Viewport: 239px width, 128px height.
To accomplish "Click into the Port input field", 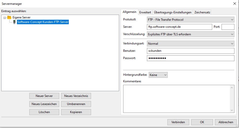I will [228, 27].
